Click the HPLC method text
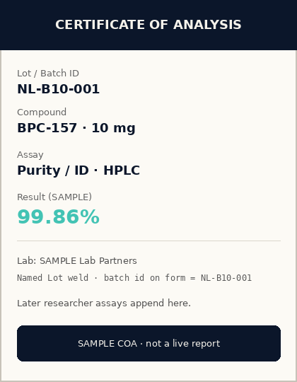 [122, 170]
